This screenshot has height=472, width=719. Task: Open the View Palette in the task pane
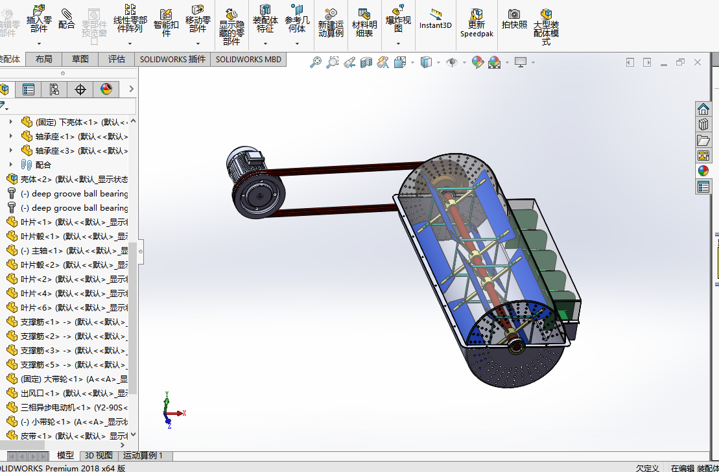click(703, 156)
